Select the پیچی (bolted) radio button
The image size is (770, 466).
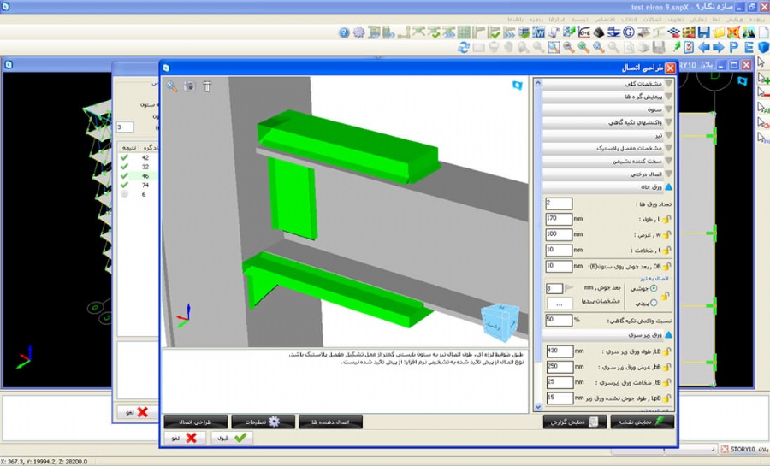[x=655, y=302]
